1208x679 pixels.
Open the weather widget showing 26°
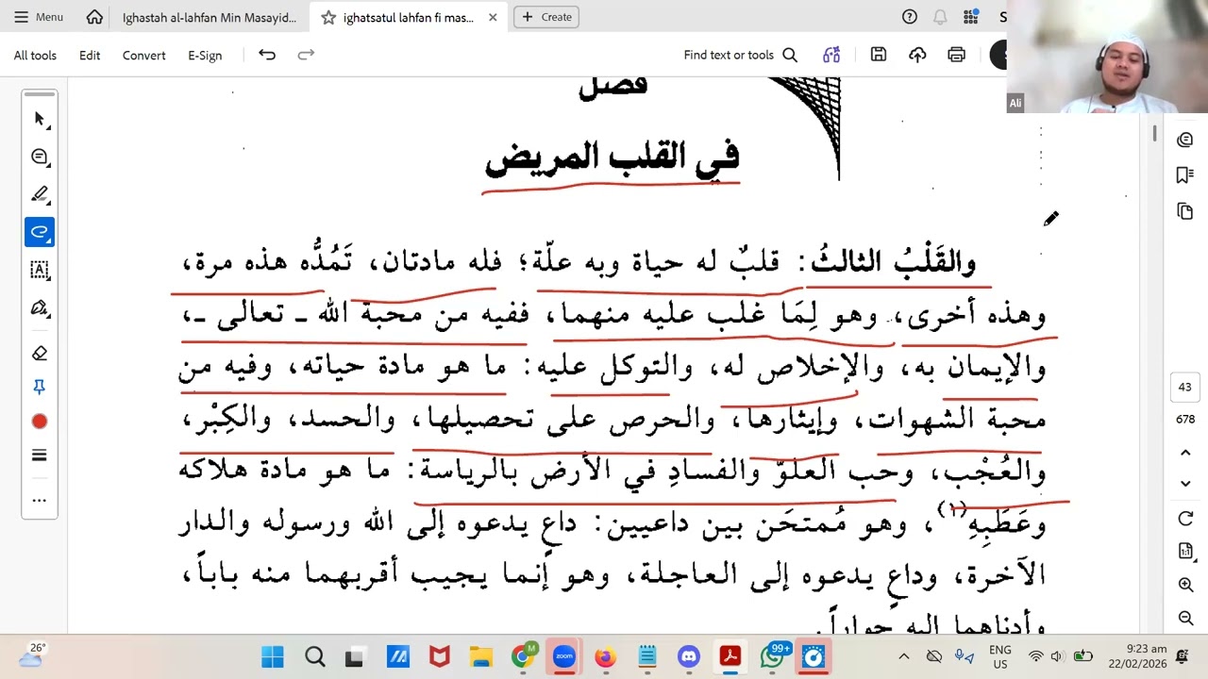(31, 656)
